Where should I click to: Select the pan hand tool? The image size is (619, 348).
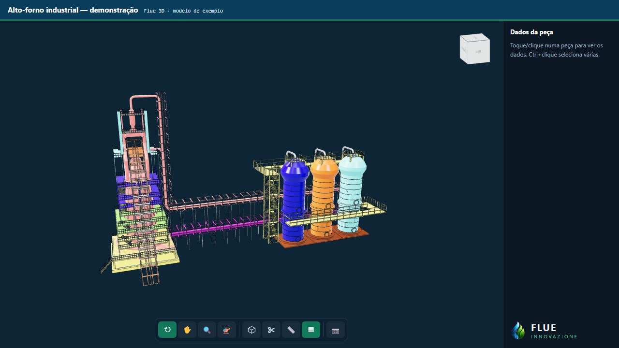187,330
